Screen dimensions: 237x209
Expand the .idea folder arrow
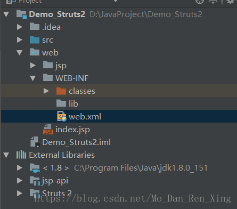(20, 27)
